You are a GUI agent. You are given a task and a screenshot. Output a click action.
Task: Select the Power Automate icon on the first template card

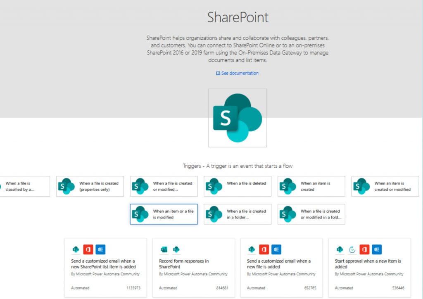[x=76, y=249]
